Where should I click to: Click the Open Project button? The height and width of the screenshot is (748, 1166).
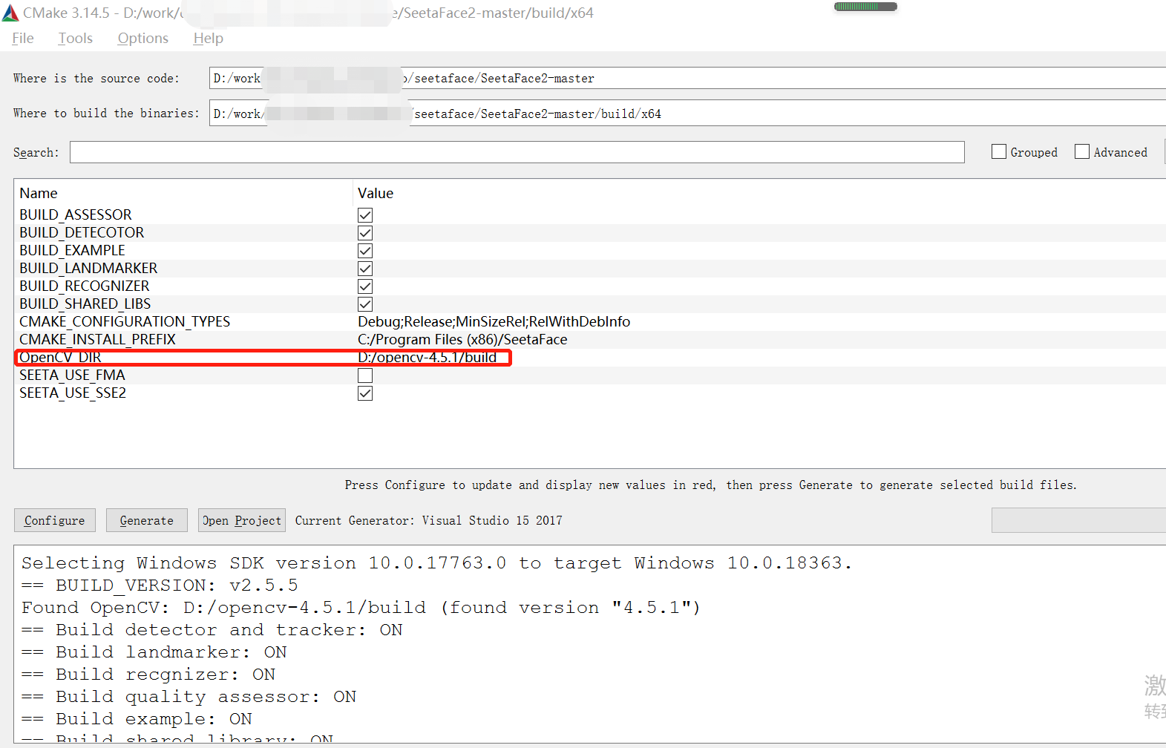[x=242, y=520]
